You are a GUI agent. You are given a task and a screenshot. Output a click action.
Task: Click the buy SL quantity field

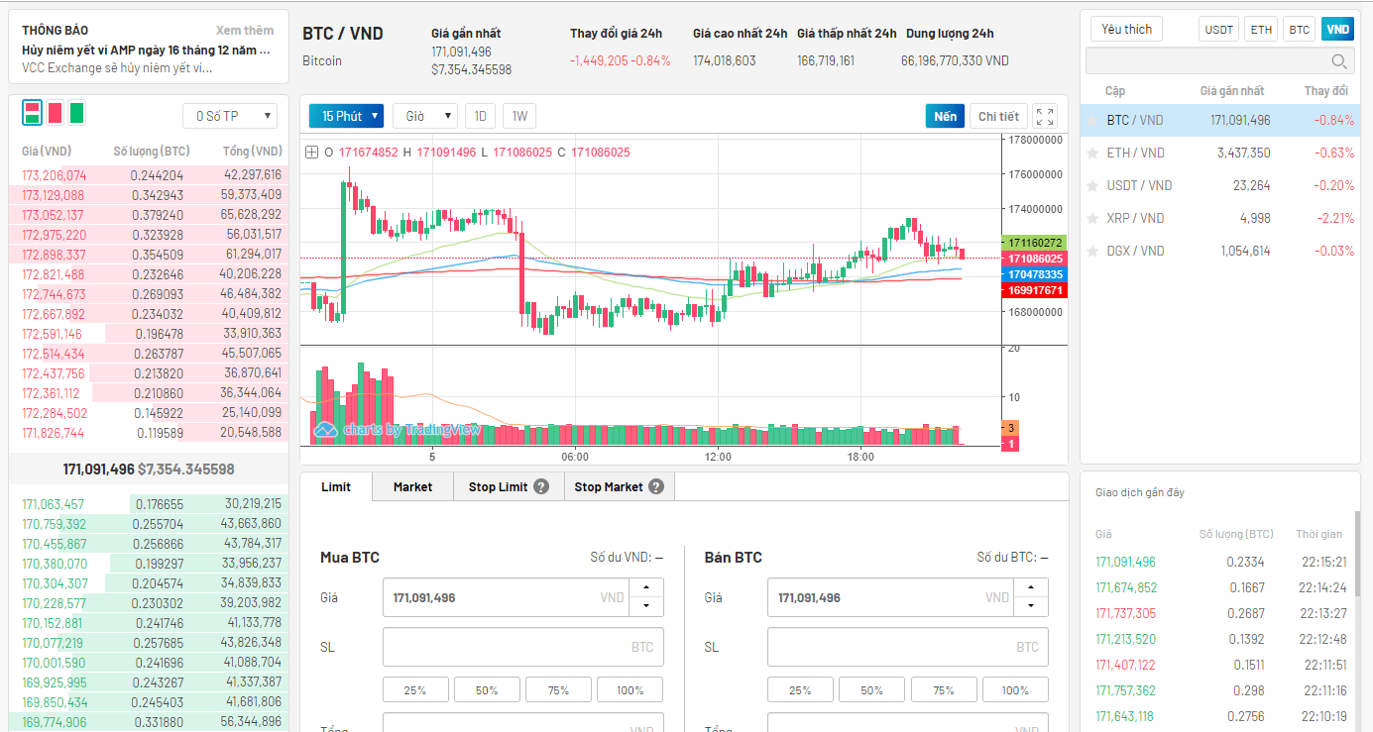click(523, 647)
